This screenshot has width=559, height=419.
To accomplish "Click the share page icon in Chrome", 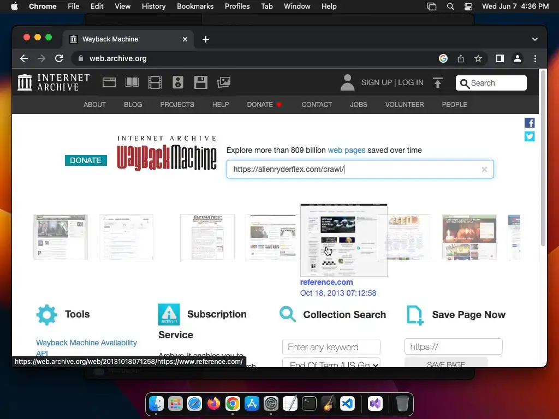I will [461, 58].
